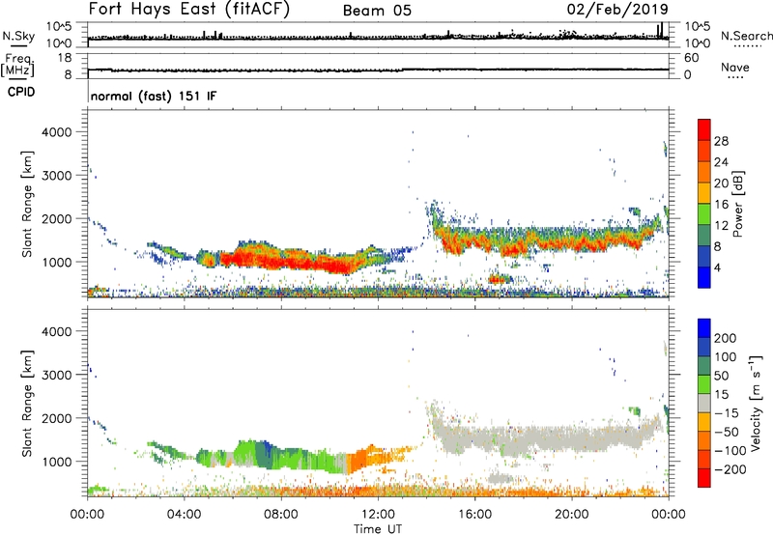Click the '16:00' time axis tick
Screen dimensions: 773x535
(x=474, y=515)
